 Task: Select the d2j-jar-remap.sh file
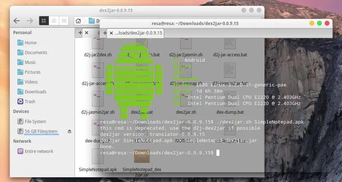point(186,74)
